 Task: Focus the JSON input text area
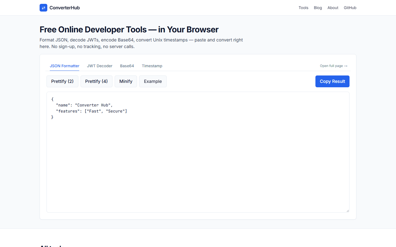tap(198, 152)
